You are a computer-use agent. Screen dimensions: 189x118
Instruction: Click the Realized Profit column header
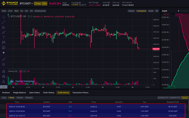(x=173, y=102)
